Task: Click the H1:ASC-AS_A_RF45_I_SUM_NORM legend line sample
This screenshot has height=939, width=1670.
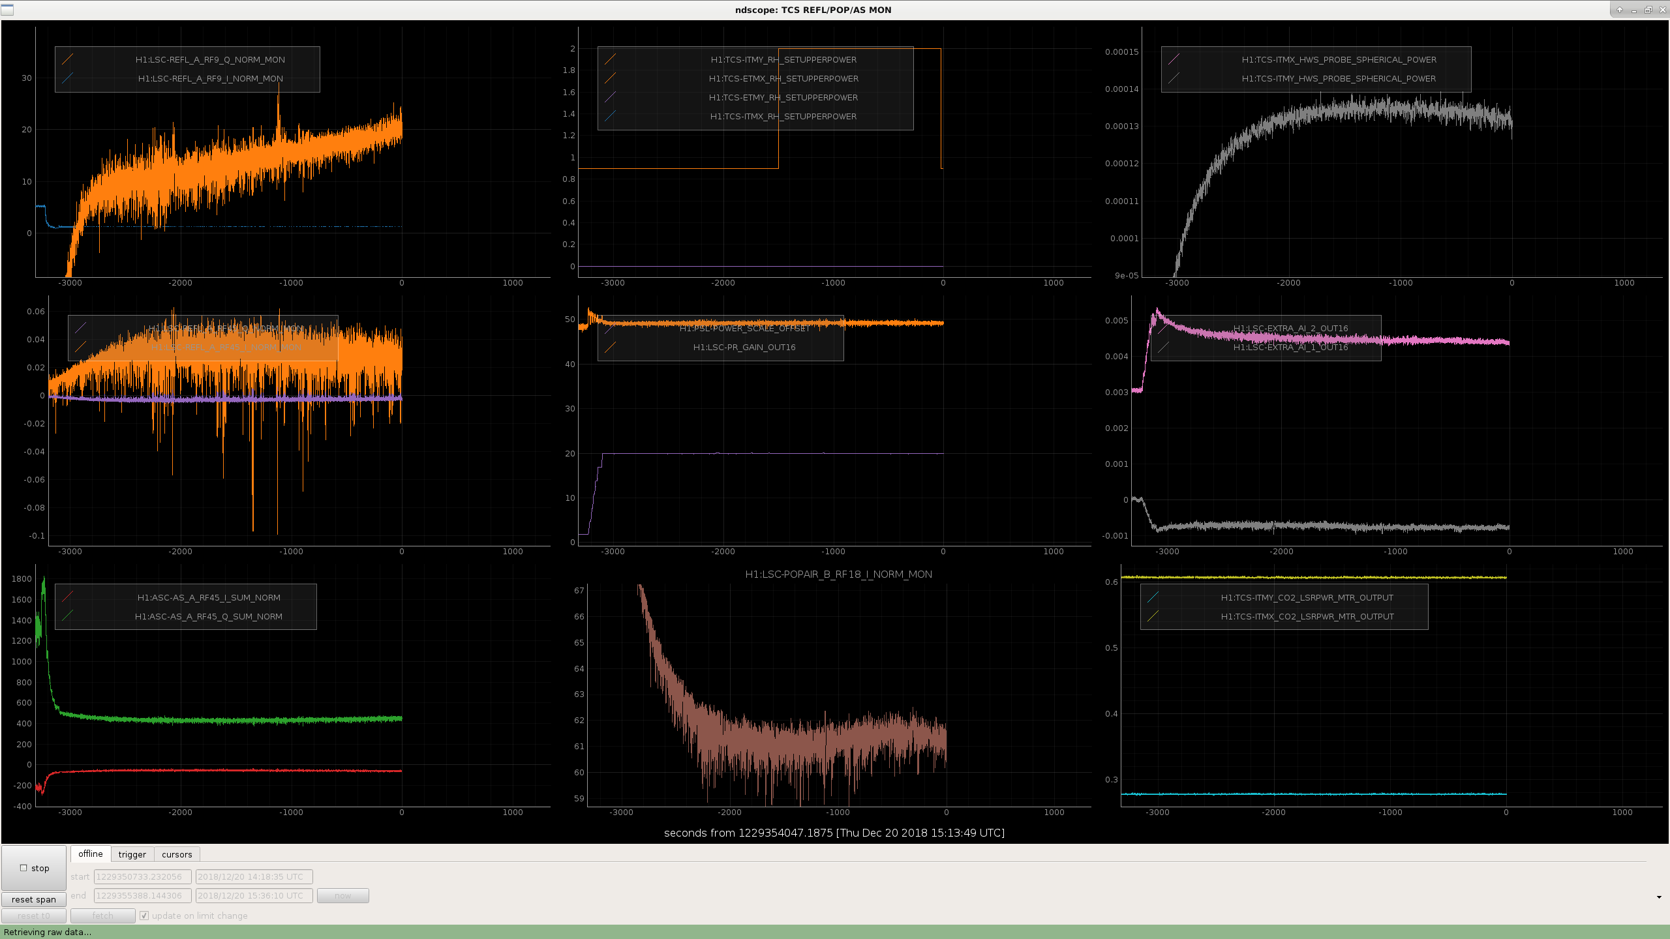Action: click(67, 597)
